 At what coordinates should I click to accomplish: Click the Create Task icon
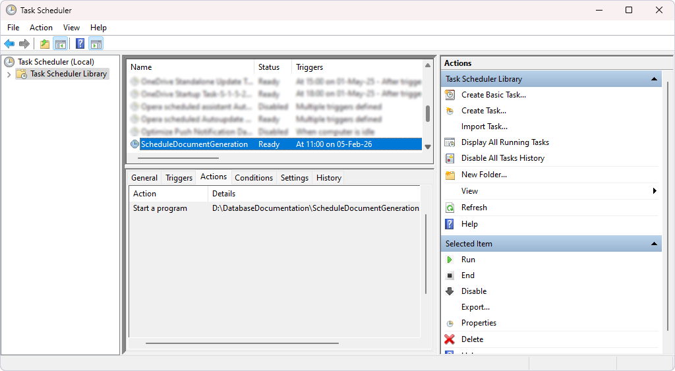click(x=450, y=111)
